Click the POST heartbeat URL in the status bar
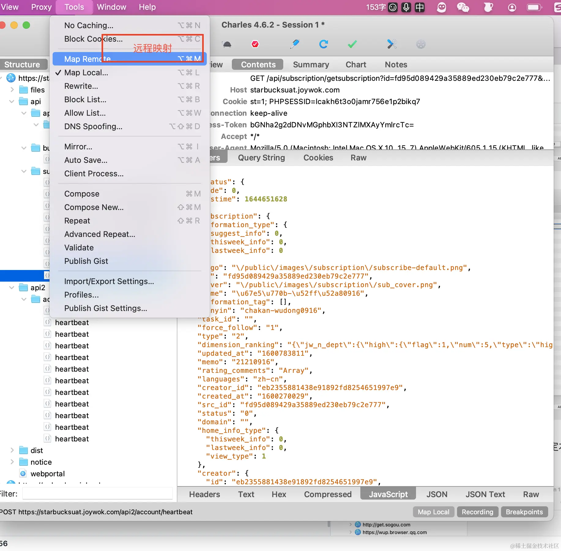Screen dimensions: 561x551 [x=96, y=512]
